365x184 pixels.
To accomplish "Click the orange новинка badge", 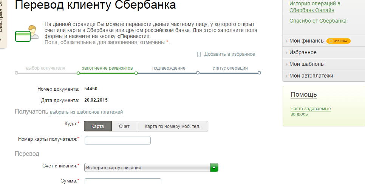I will point(339,41).
